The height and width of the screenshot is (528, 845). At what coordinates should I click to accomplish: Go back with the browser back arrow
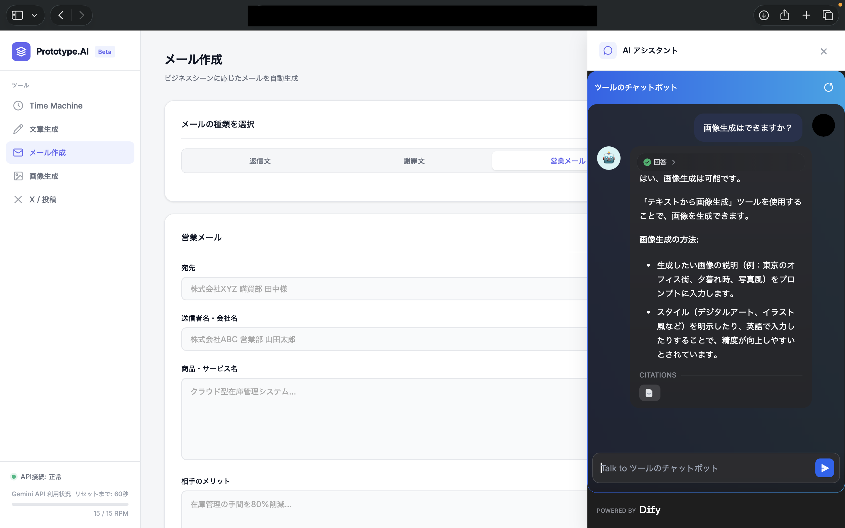[61, 15]
